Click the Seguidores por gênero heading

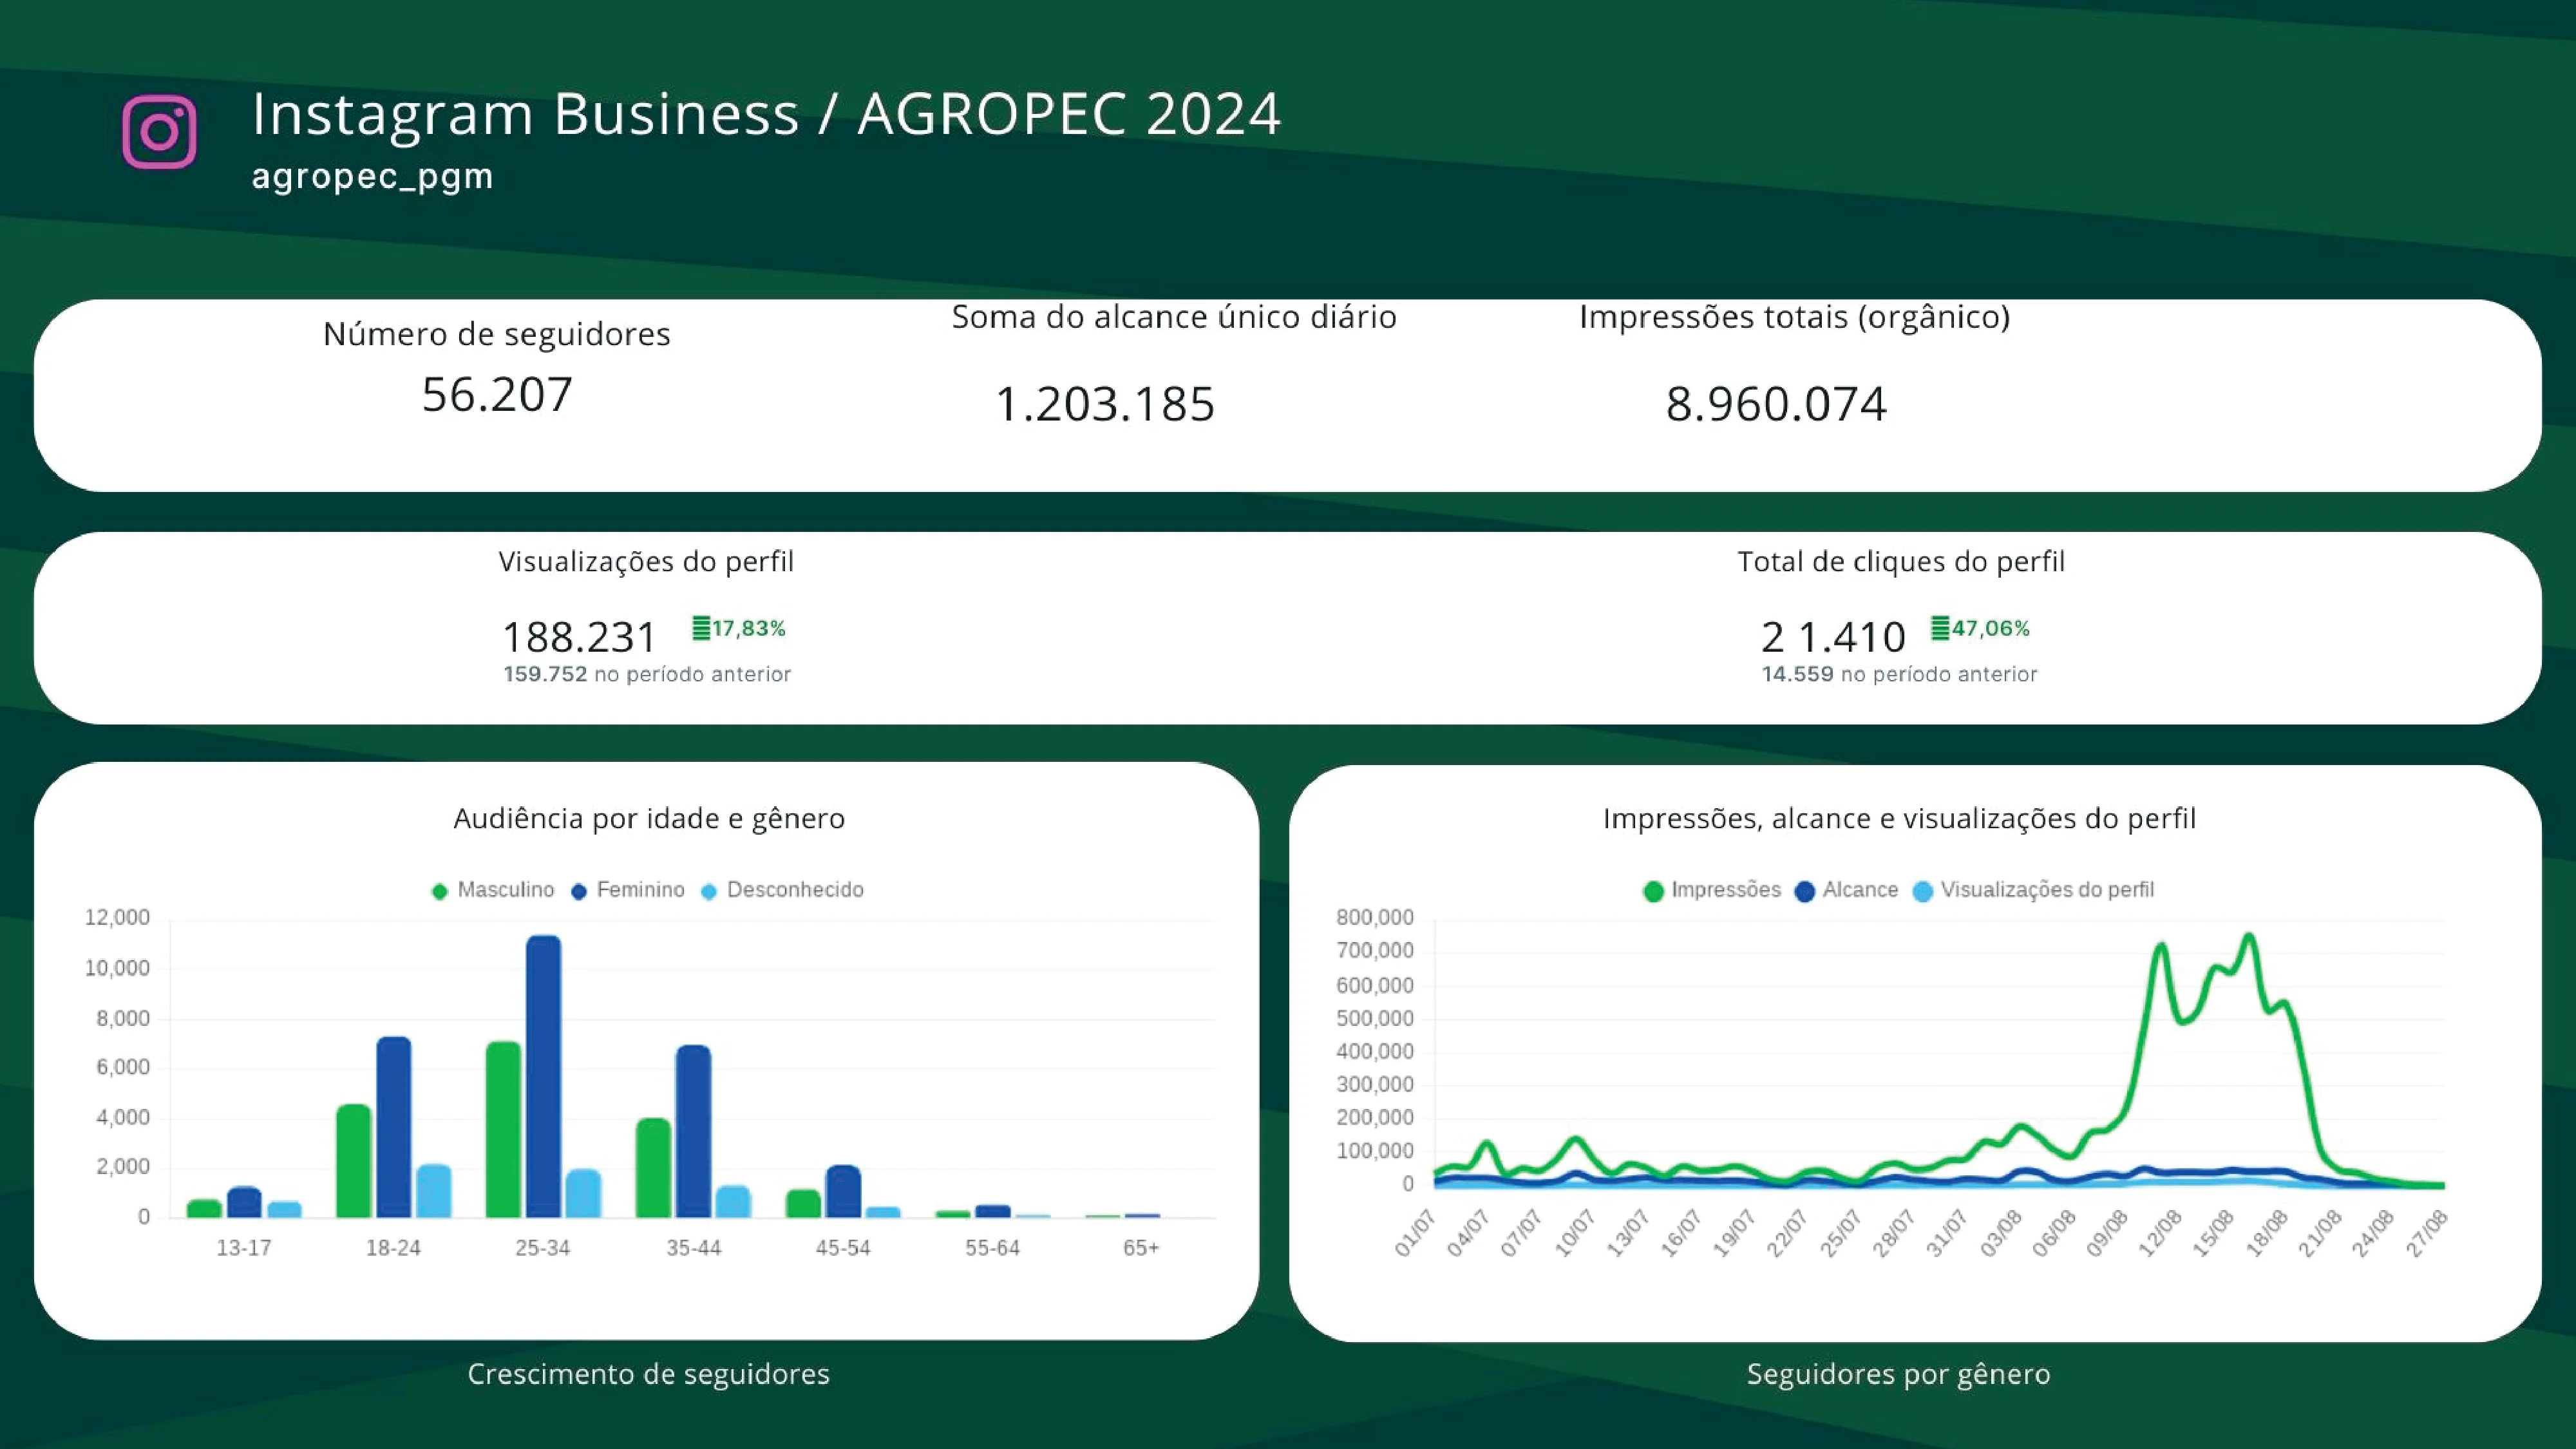[1898, 1374]
